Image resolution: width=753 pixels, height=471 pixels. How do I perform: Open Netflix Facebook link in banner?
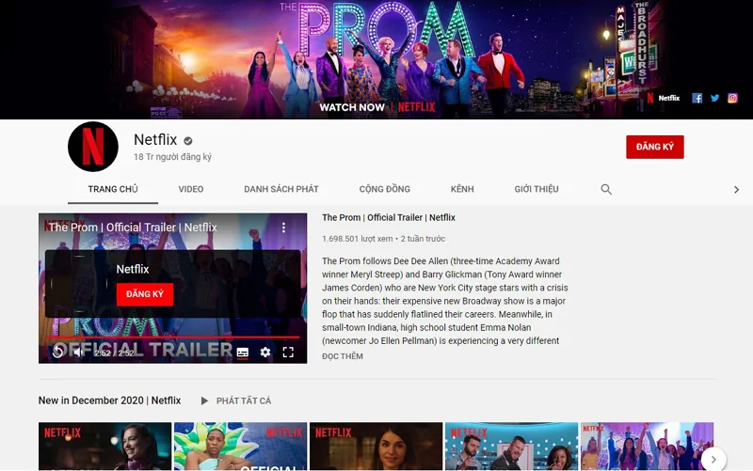coord(697,99)
